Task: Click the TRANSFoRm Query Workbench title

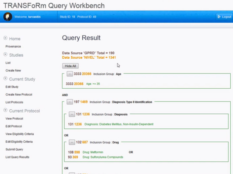Action: pos(54,6)
